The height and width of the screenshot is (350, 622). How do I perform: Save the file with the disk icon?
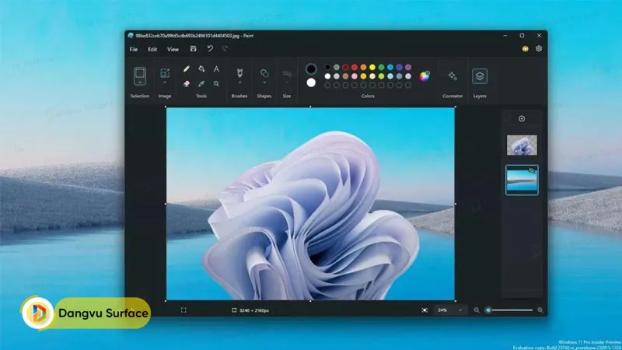pos(193,49)
